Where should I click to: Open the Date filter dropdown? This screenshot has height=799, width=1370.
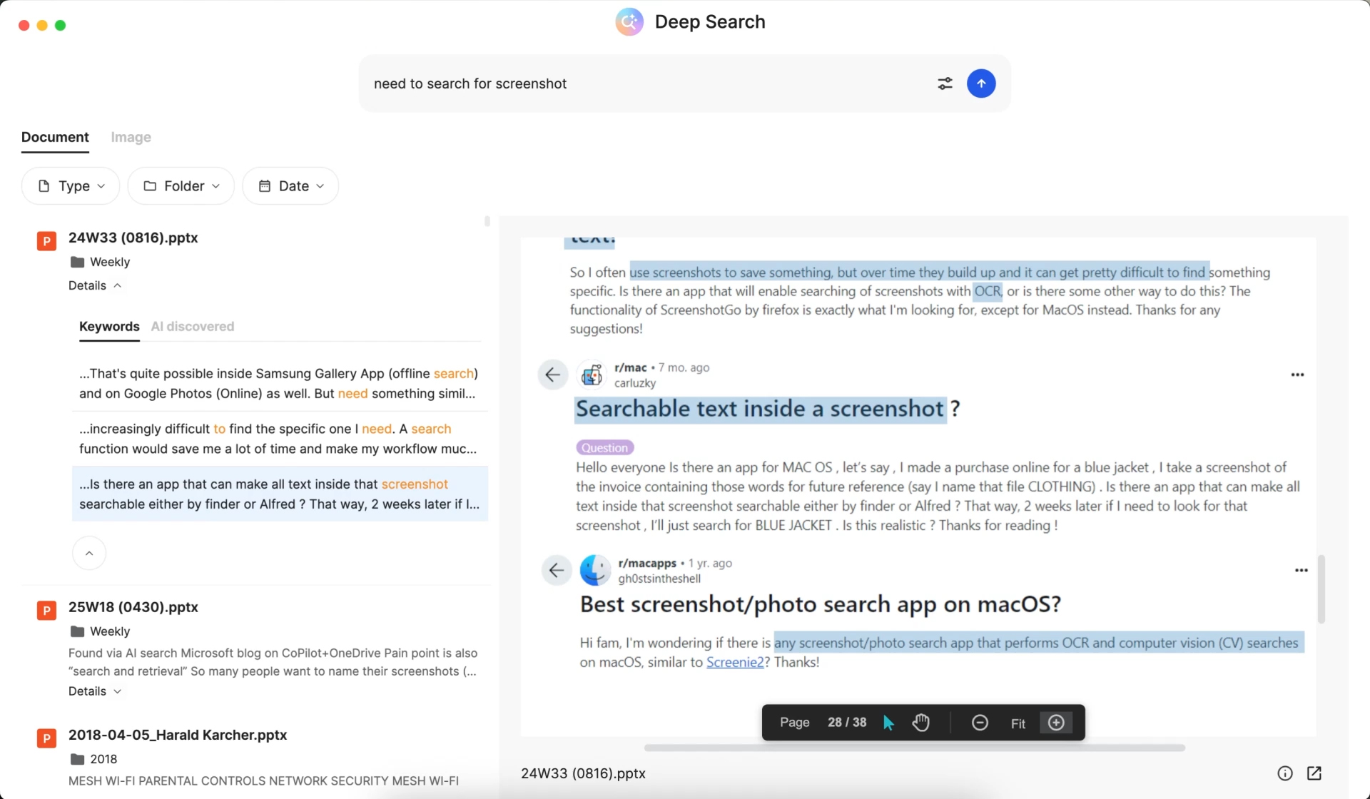290,186
